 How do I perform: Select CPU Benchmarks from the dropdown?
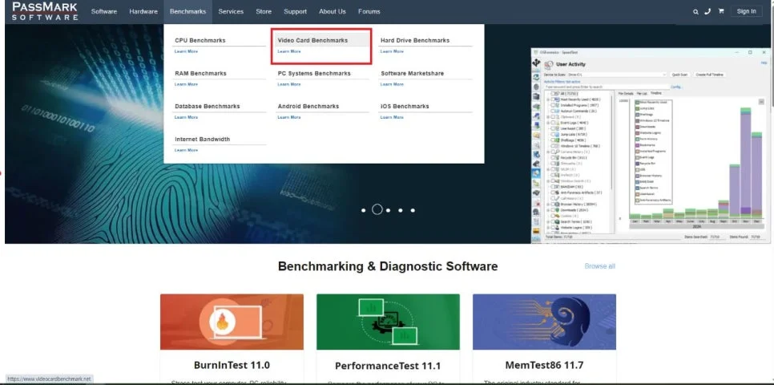pyautogui.click(x=200, y=41)
